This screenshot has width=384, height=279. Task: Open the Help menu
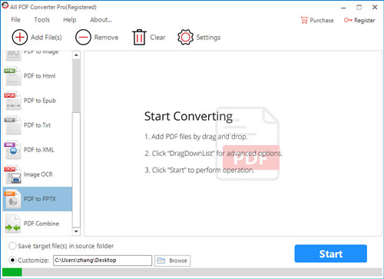coord(70,20)
